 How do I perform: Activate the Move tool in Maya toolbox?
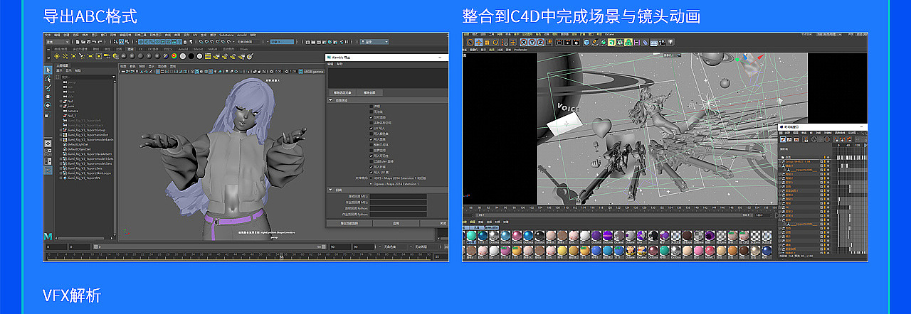(48, 97)
